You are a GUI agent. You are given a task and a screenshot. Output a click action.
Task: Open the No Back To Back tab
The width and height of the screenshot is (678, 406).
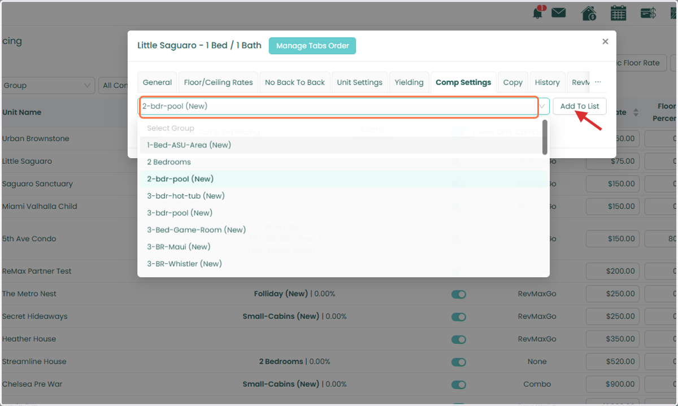[295, 82]
